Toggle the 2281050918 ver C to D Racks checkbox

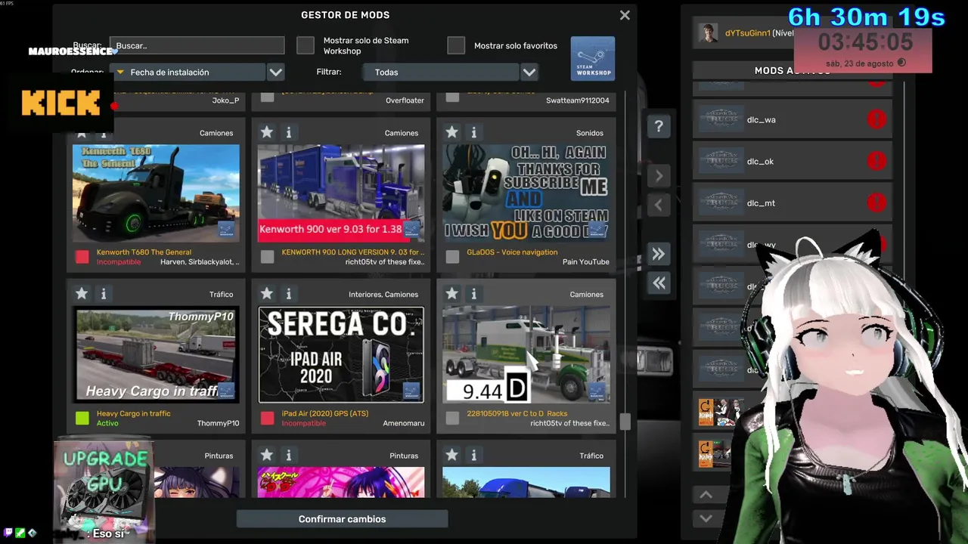(452, 418)
